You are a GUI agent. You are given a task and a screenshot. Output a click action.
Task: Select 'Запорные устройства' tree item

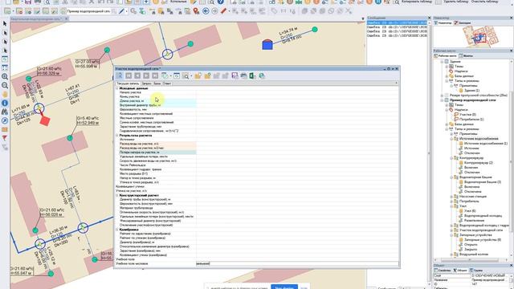coord(475,235)
